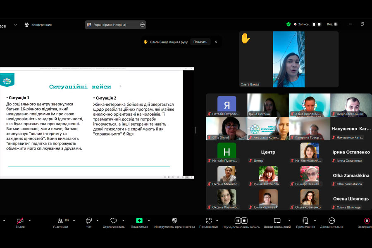Open the Вид view layout menu
This screenshot has height=248, width=372.
(x=332, y=24)
